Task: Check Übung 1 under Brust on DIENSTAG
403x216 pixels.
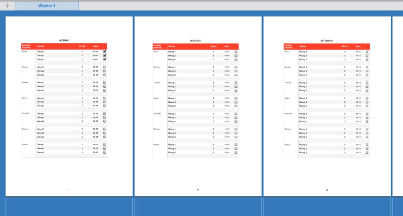Action: click(x=236, y=52)
